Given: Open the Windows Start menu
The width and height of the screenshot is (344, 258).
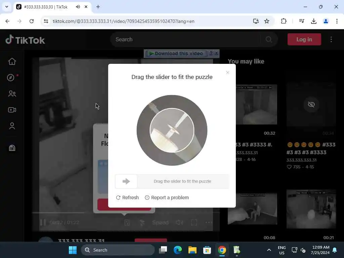Looking at the screenshot, I should tap(73, 250).
